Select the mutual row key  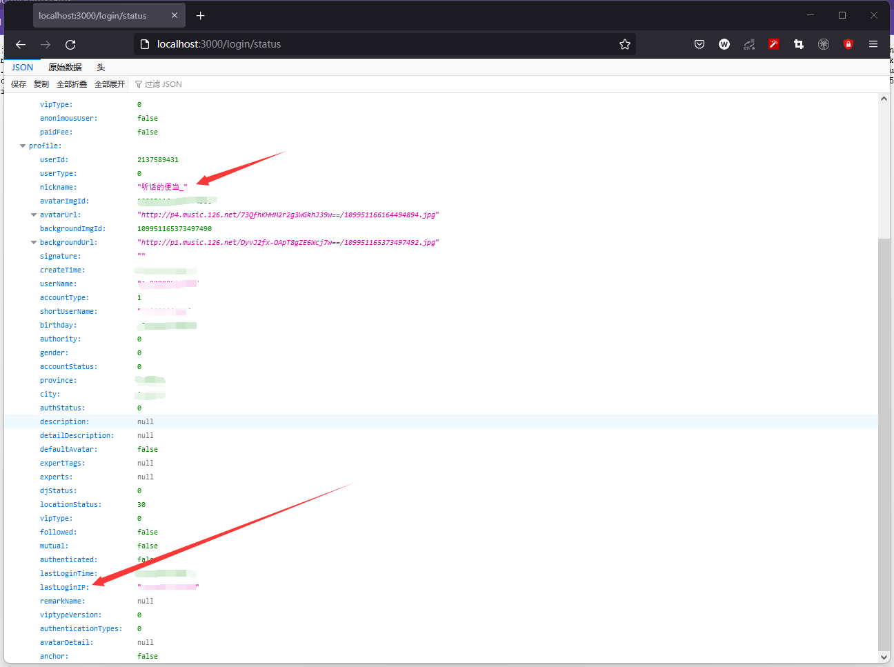pos(54,546)
